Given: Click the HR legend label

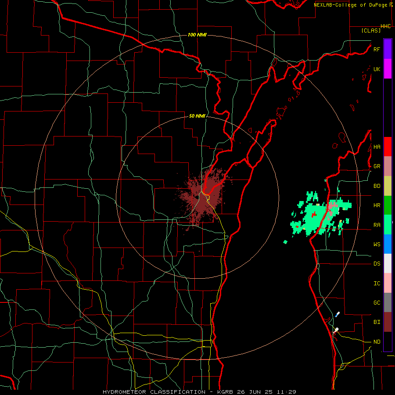Looking at the screenshot, I should (377, 205).
